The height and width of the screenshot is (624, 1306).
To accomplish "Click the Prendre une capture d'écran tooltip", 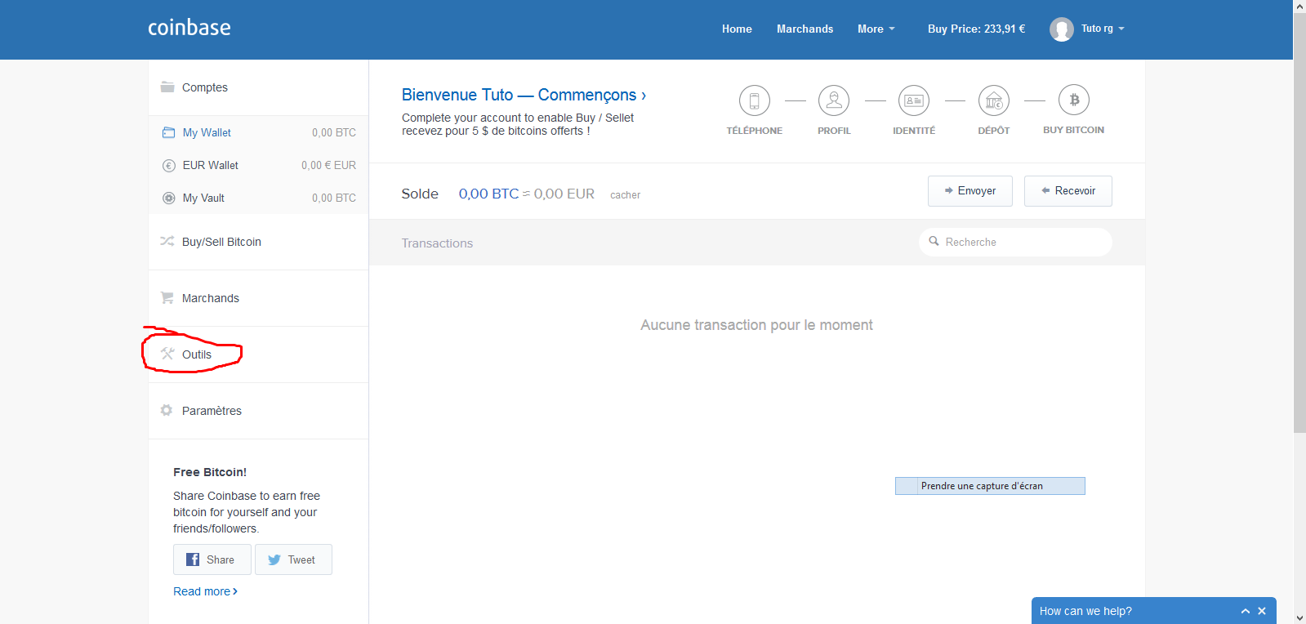I will point(990,486).
